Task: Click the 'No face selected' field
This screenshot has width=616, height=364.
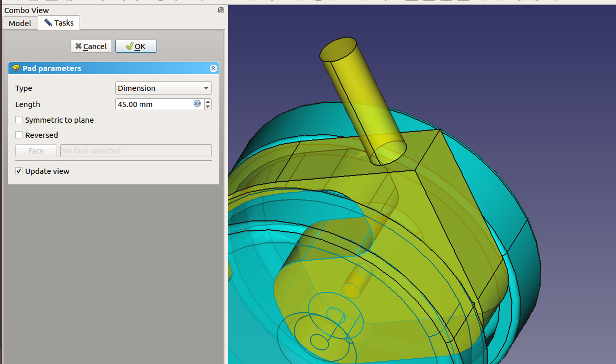Action: pyautogui.click(x=136, y=151)
